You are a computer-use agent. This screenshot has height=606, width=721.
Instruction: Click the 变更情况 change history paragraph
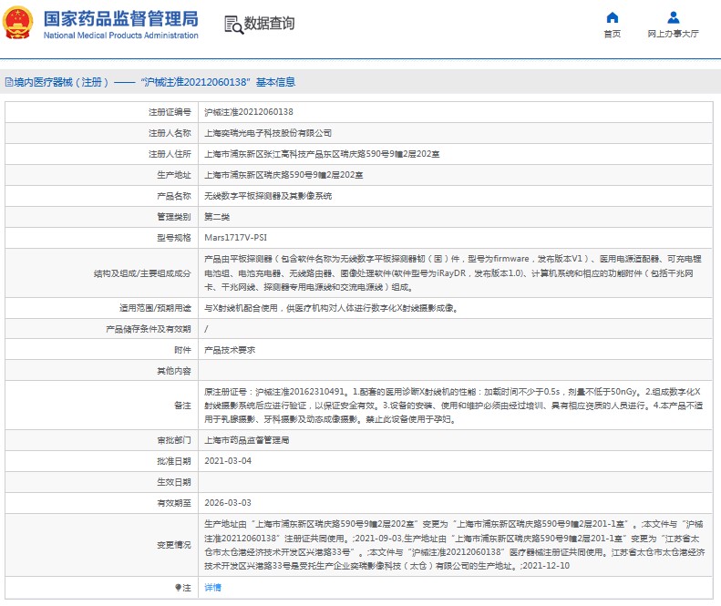tap(454, 545)
